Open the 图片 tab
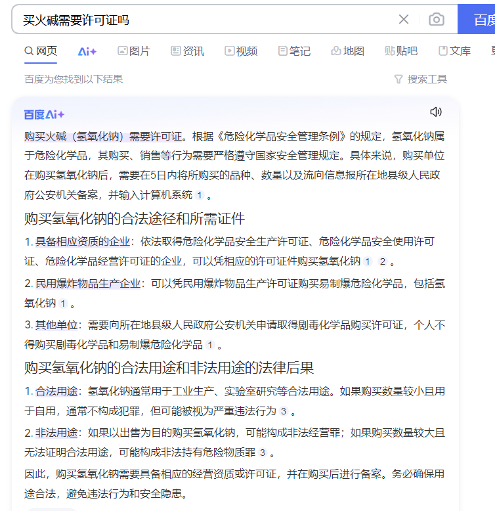This screenshot has width=495, height=511. click(x=134, y=51)
